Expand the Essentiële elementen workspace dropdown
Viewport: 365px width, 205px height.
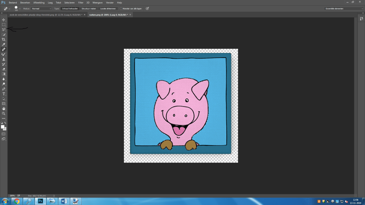(x=344, y=8)
